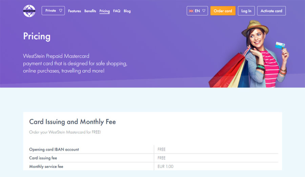Select the 'Card issuing fee' row label

43,158
